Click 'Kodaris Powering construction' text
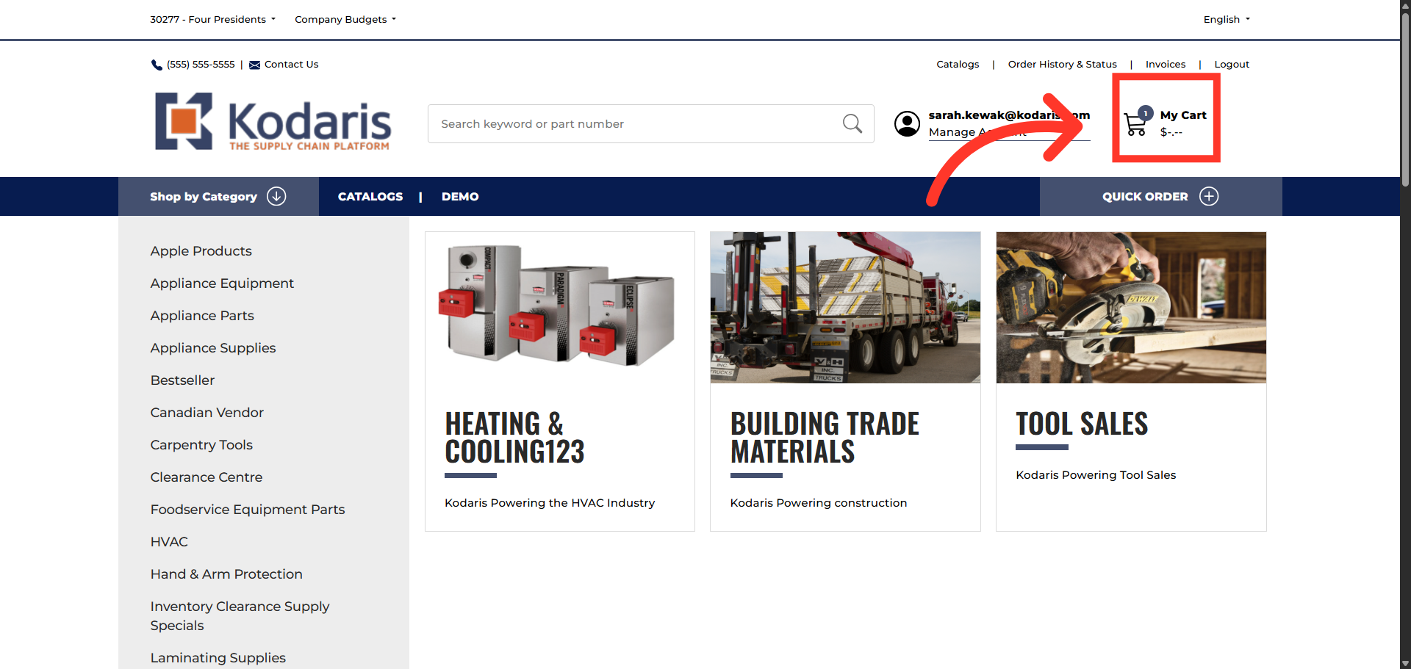The image size is (1411, 669). click(819, 502)
